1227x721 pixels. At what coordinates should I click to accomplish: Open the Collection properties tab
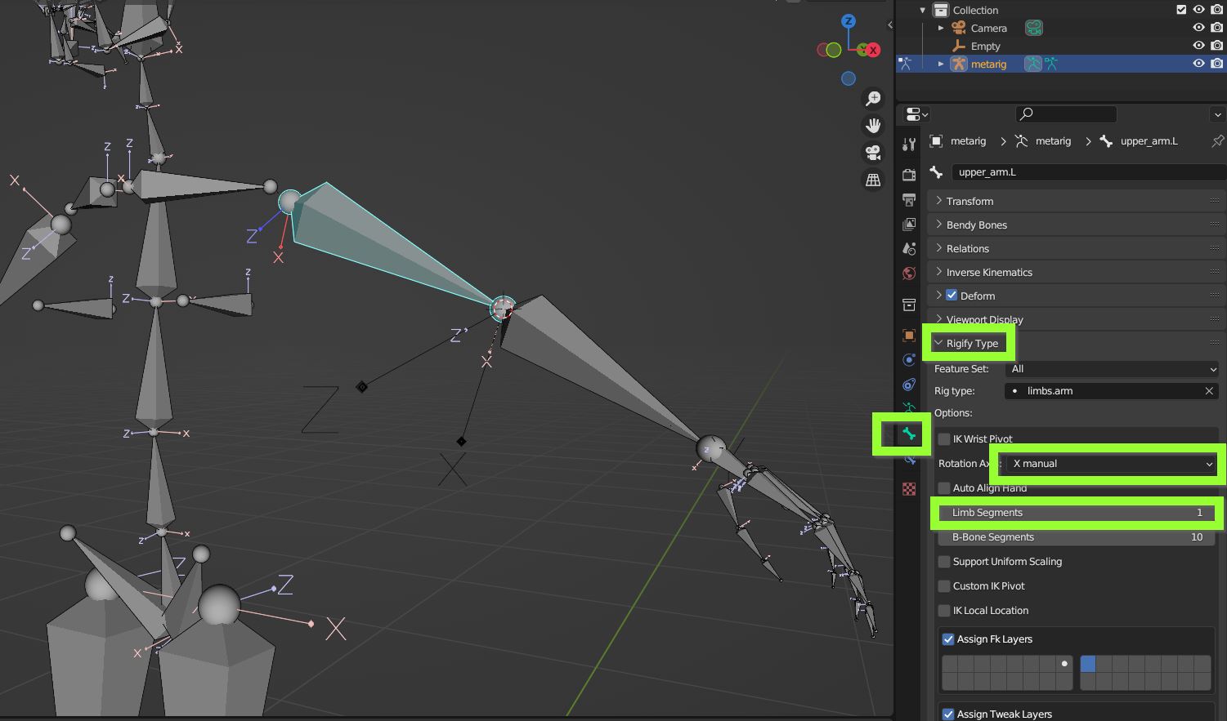(x=909, y=305)
